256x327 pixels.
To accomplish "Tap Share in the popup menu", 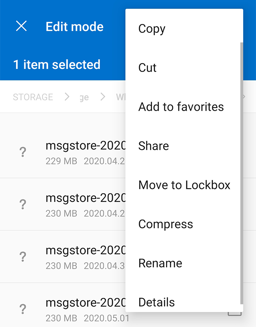I will click(x=154, y=146).
